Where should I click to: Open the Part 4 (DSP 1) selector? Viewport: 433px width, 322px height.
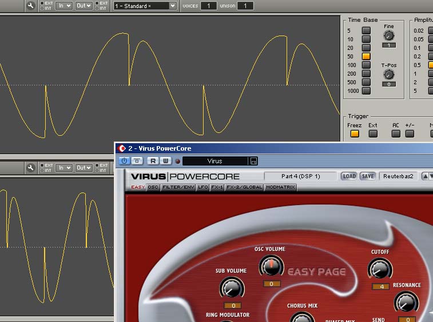pos(300,176)
